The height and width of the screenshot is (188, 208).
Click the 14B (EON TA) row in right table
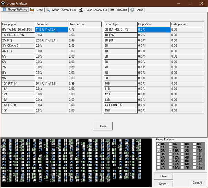coord(120,105)
